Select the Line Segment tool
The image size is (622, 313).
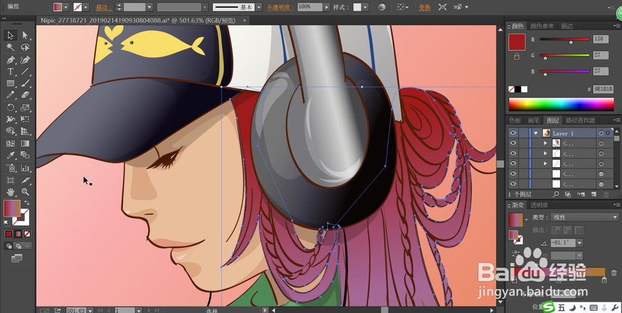point(25,72)
